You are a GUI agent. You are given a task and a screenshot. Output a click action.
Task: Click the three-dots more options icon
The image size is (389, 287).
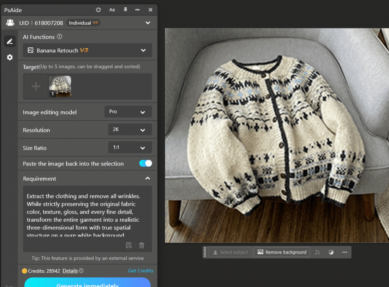coord(345,252)
